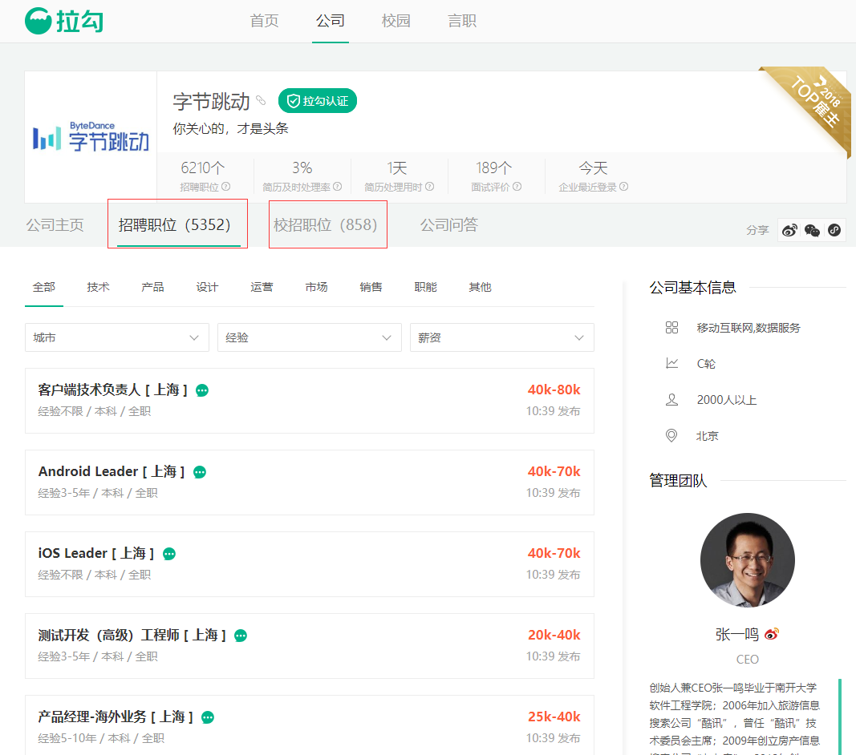Click help icon next to 面试评价
This screenshot has width=856, height=755.
pyautogui.click(x=517, y=187)
